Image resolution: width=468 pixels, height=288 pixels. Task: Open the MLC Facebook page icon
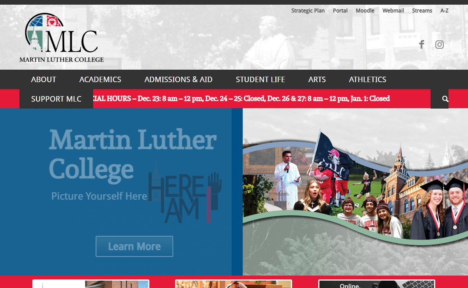(422, 44)
